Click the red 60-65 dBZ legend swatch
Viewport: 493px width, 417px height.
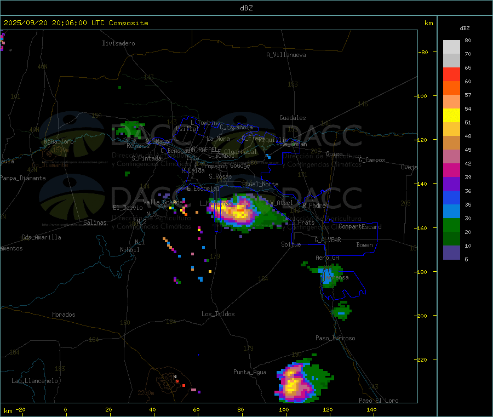451,74
